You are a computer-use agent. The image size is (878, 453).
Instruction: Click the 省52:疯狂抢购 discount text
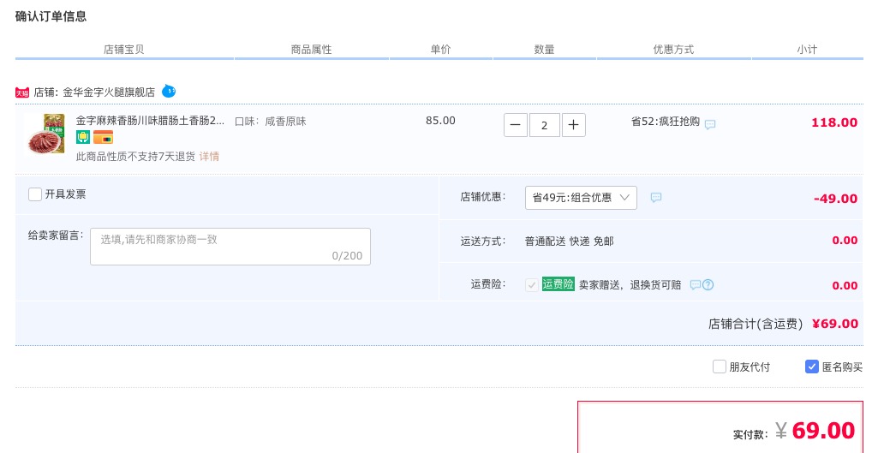coord(666,122)
